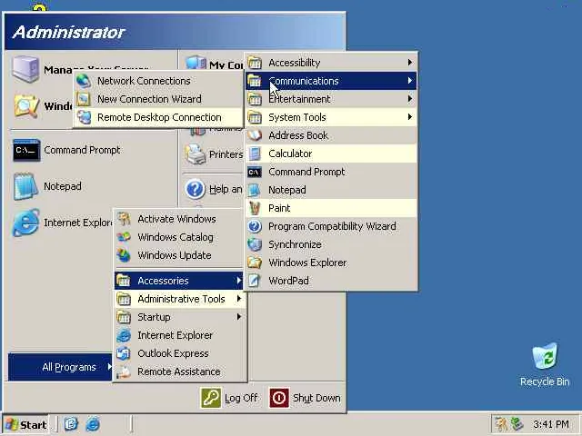This screenshot has width=582, height=436.
Task: Expand the Accessibility submenu arrow
Action: (410, 63)
